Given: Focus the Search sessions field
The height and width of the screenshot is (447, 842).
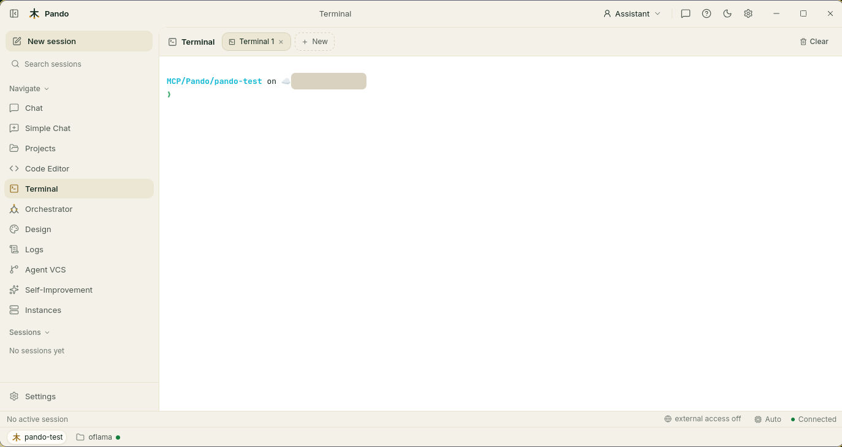Looking at the screenshot, I should tap(79, 64).
